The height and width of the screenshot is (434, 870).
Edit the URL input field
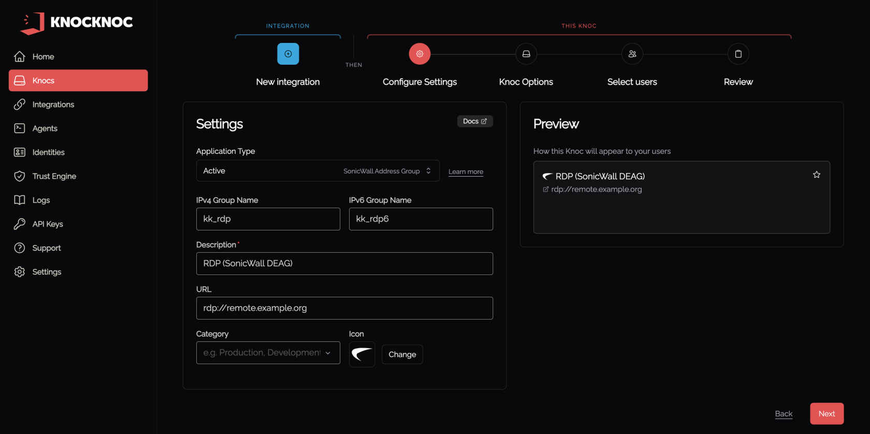pyautogui.click(x=344, y=308)
